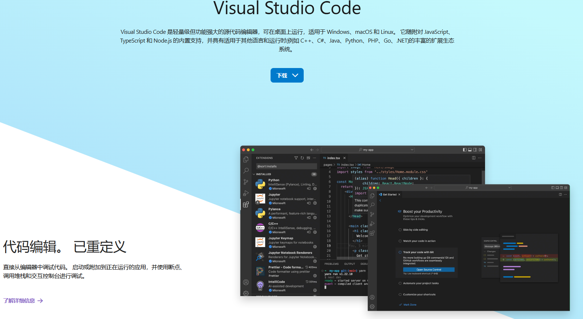Go back using chevron under Get Started tab

[x=380, y=200]
